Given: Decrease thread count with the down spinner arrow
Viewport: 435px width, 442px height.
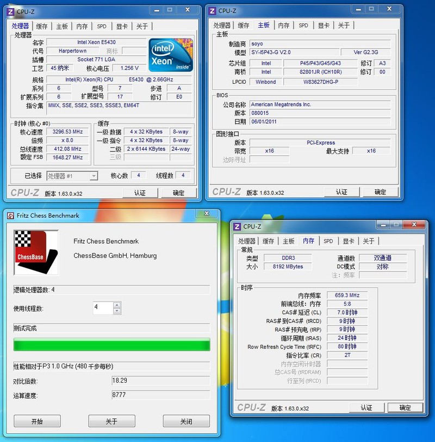Looking at the screenshot, I should [x=117, y=311].
